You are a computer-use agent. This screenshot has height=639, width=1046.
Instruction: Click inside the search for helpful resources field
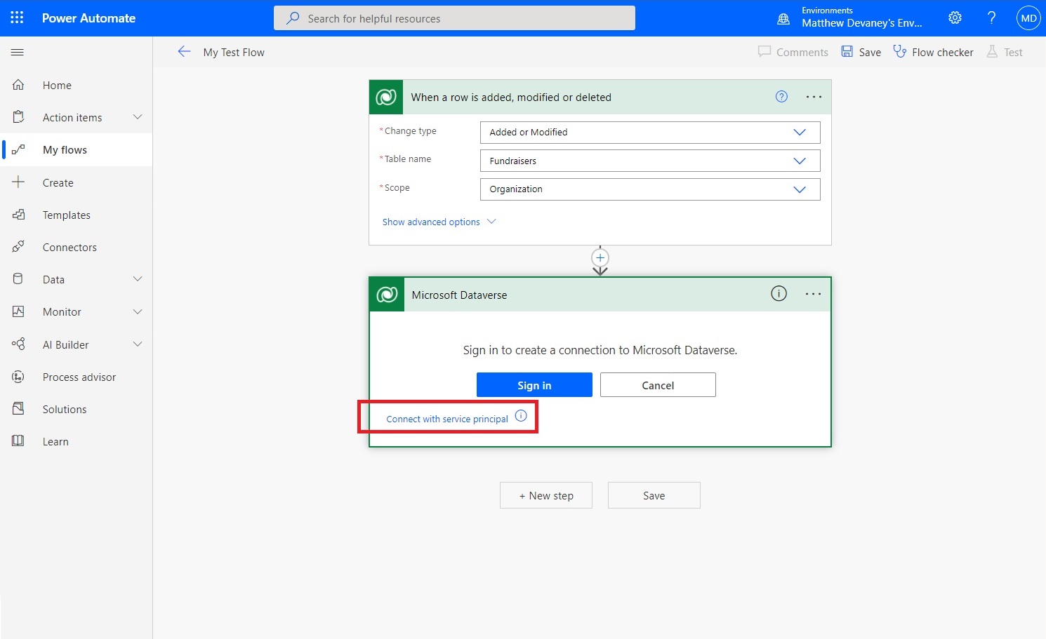pyautogui.click(x=454, y=18)
